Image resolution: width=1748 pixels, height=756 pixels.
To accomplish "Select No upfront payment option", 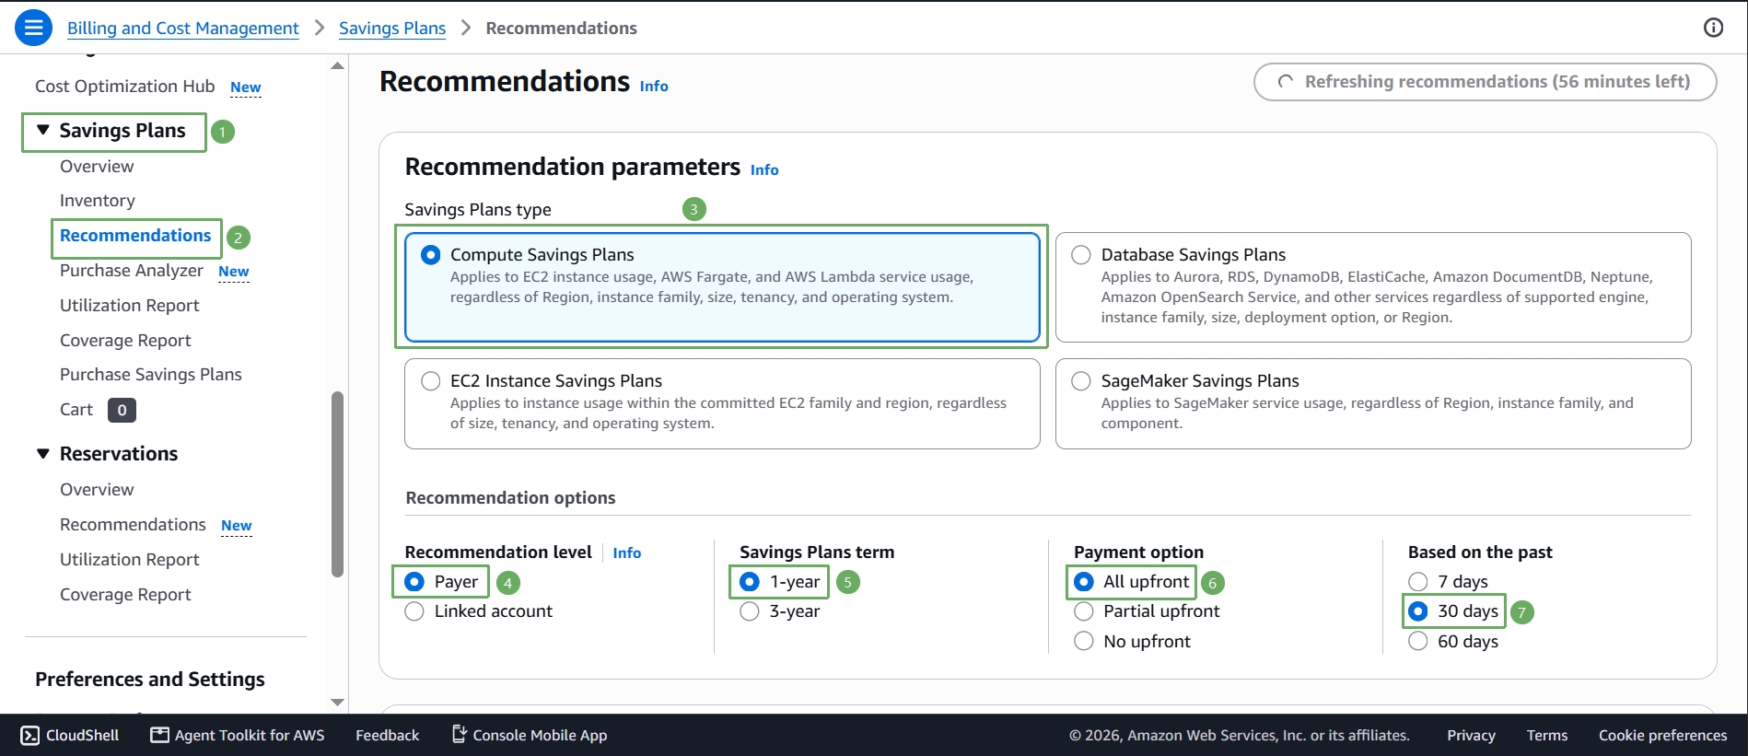I will coord(1084,641).
